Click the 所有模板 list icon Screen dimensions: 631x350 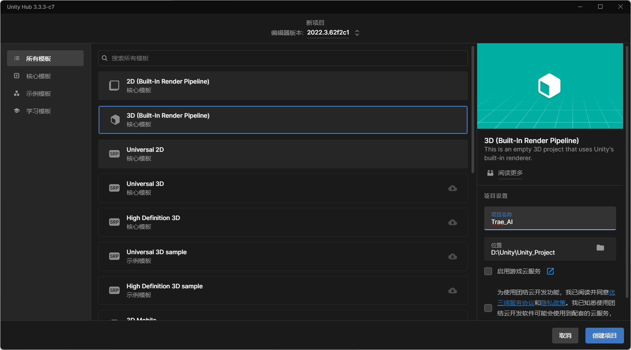[x=17, y=58]
